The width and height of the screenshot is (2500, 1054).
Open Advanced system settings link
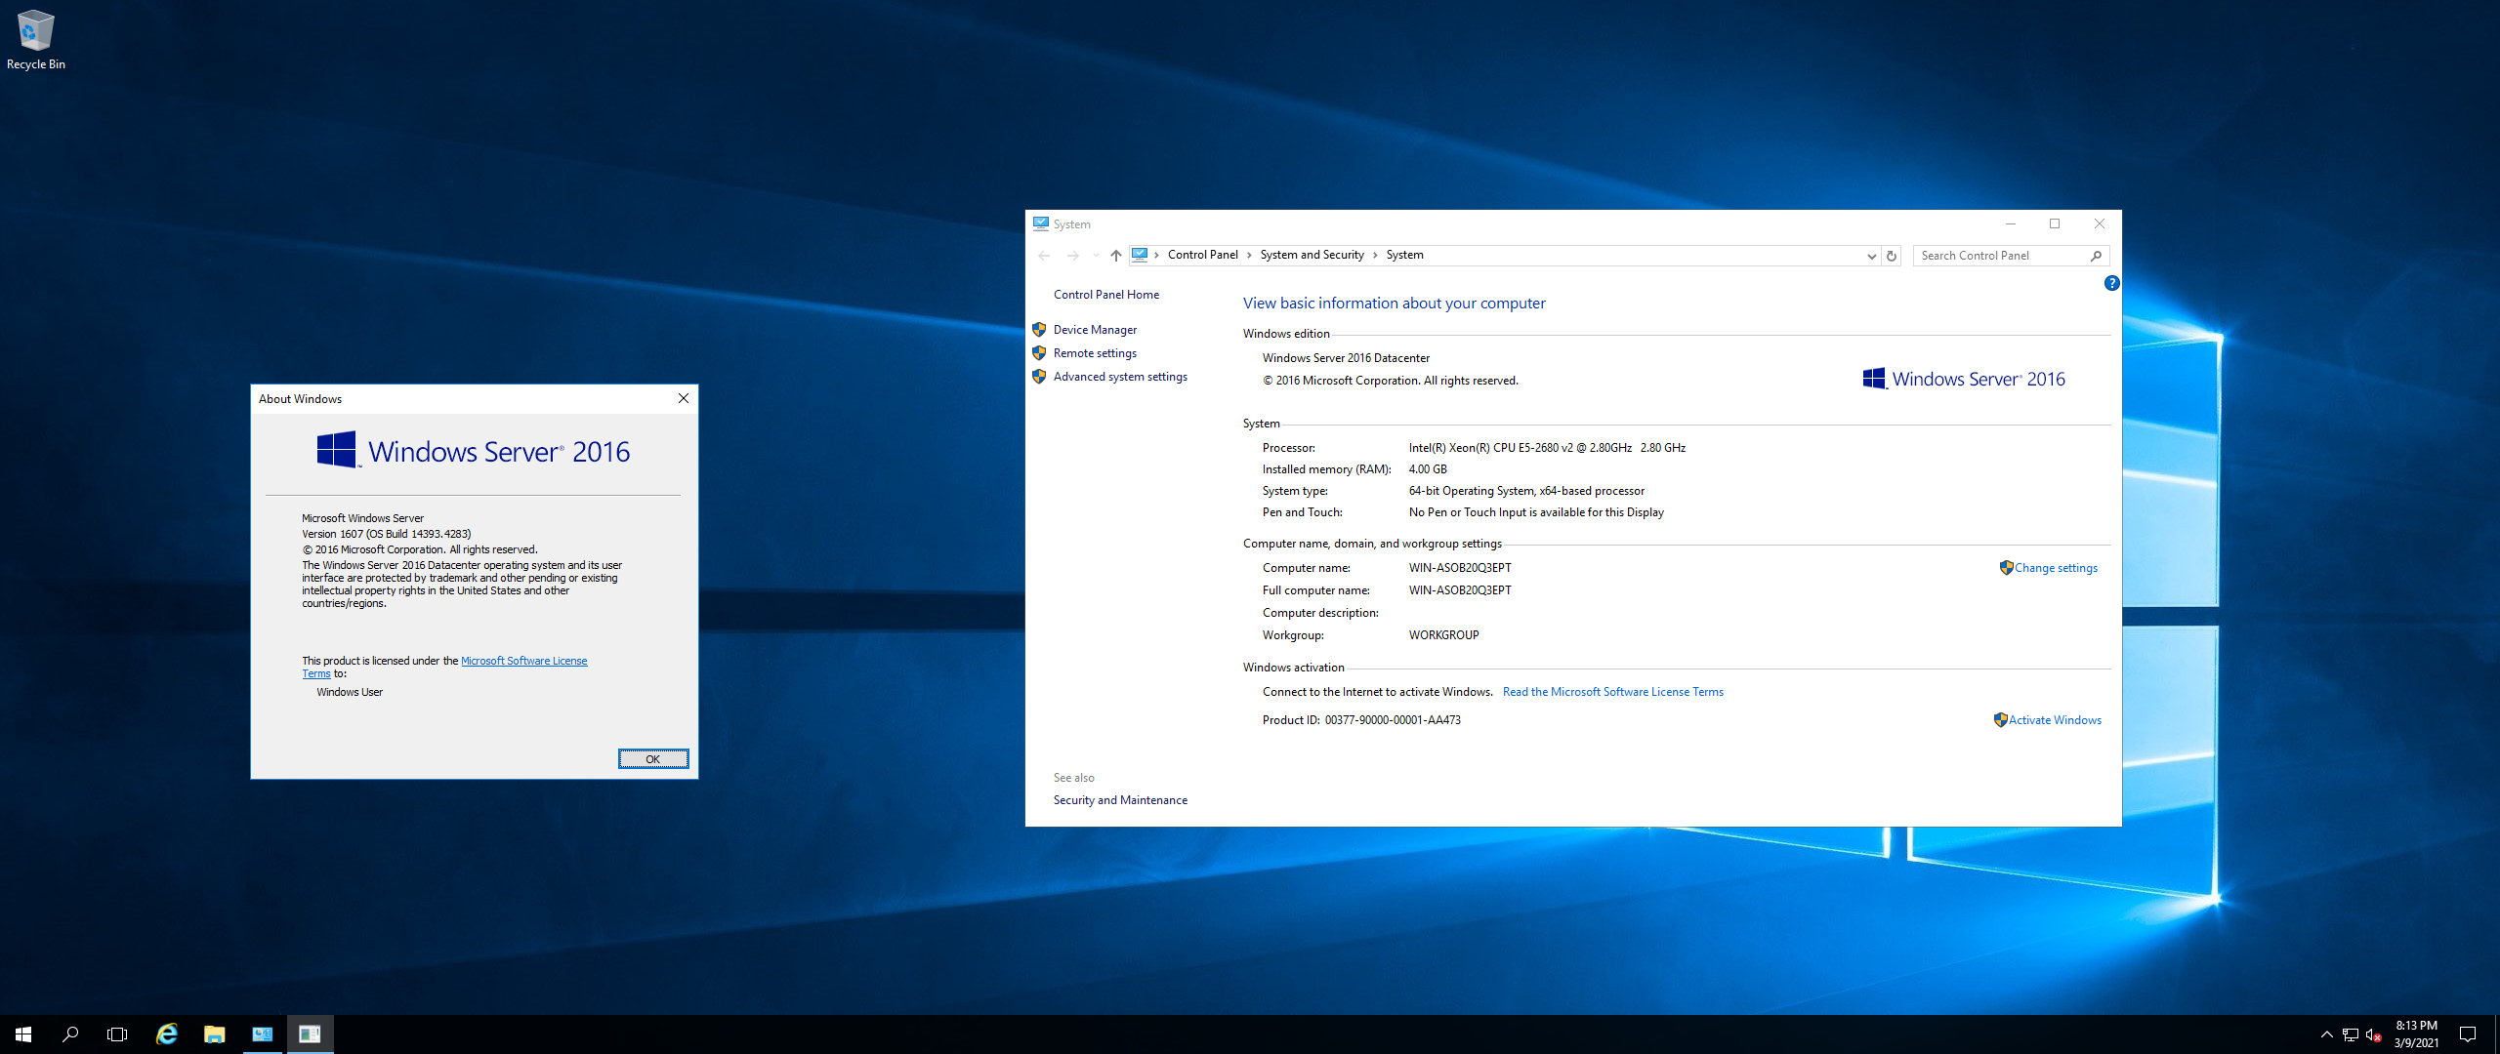click(1120, 377)
